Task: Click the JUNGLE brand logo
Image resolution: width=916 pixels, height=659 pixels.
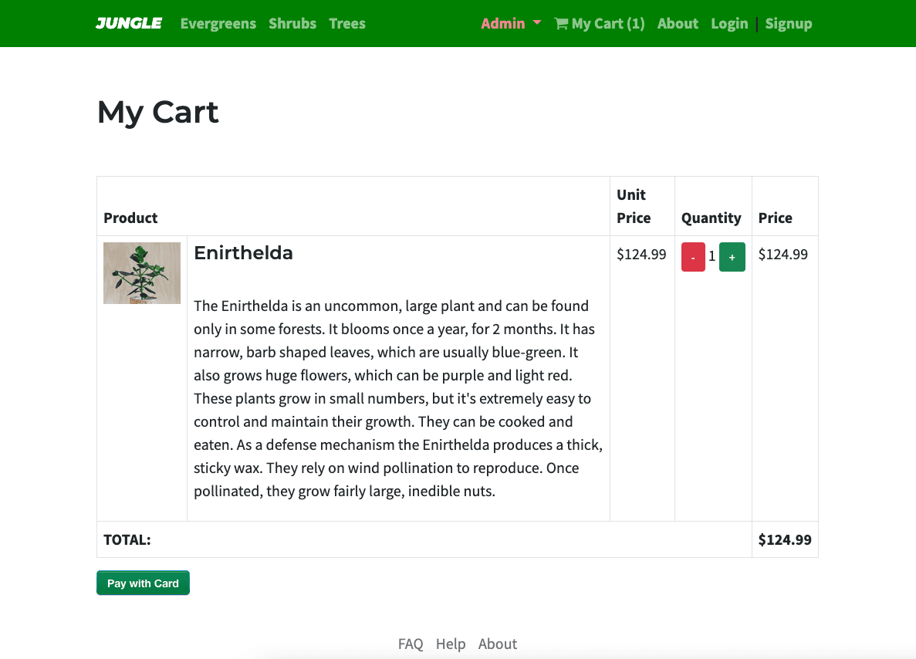Action: pos(129,23)
